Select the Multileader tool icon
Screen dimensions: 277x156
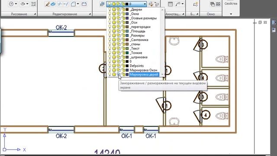coord(178,4)
